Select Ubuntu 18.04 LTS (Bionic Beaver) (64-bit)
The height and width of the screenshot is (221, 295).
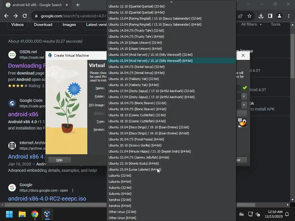[171, 109]
